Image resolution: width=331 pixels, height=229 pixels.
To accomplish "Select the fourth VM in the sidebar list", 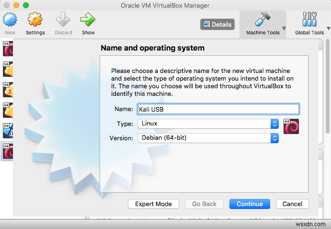I will click(8, 110).
